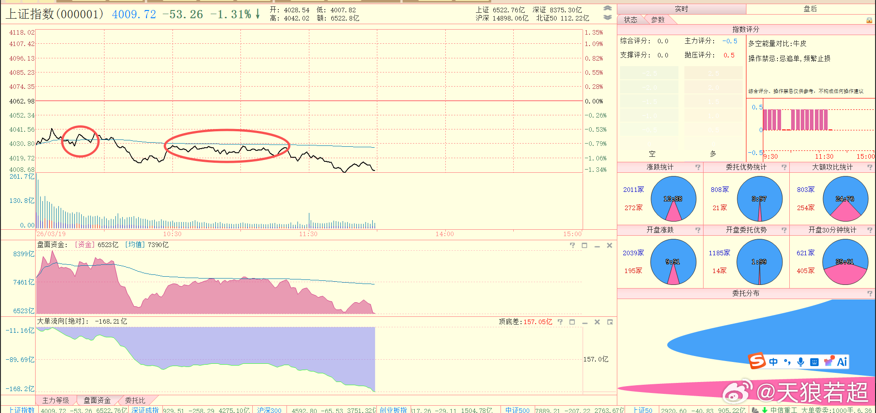
Task: Start voice input from the input method bar
Action: 800,362
